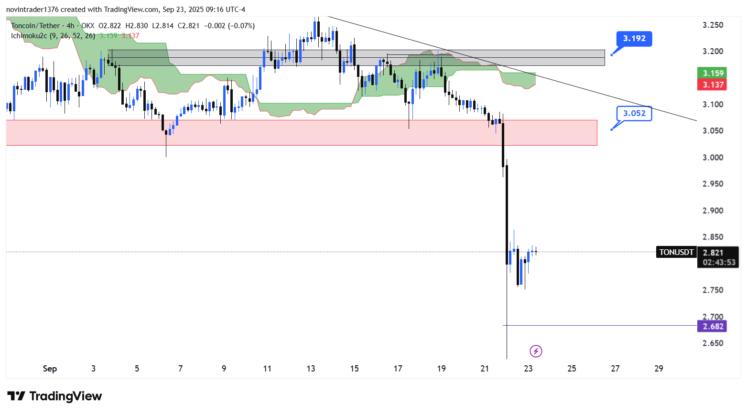This screenshot has width=747, height=414.
Task: Select the 3.052 price callout label
Action: 634,113
